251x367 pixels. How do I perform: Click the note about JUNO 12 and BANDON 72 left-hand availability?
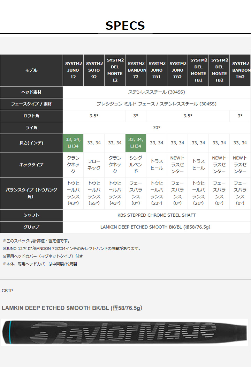point(72,249)
